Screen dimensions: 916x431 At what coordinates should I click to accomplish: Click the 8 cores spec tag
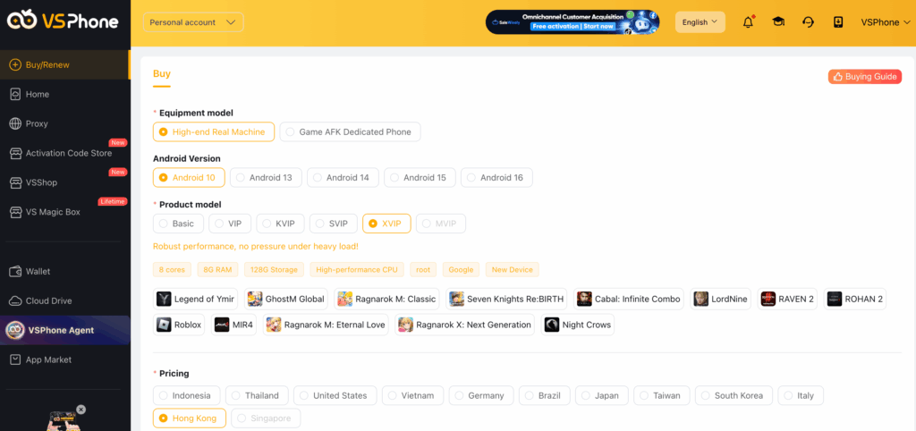click(173, 269)
